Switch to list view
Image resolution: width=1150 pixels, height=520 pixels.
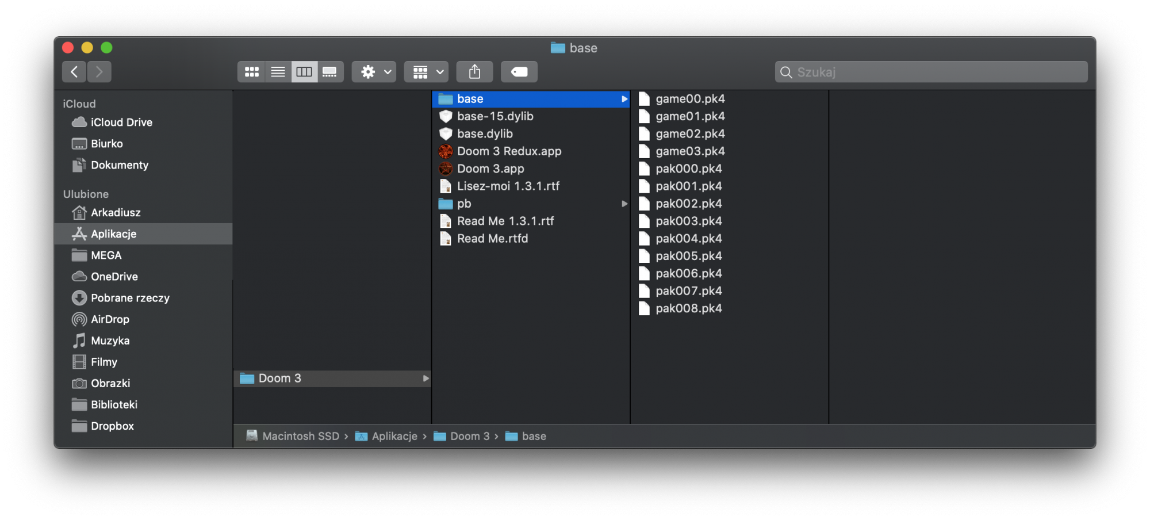tap(278, 72)
